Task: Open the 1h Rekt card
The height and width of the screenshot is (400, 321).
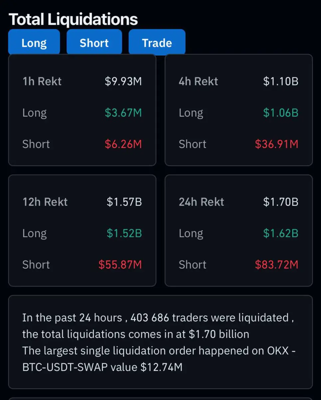Action: pyautogui.click(x=82, y=110)
